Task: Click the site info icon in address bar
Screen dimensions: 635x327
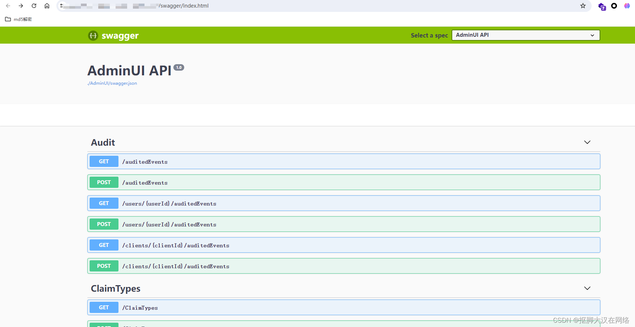Action: (x=62, y=6)
